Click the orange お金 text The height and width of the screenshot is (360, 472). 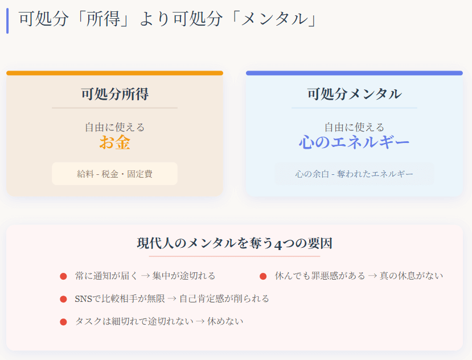point(114,142)
